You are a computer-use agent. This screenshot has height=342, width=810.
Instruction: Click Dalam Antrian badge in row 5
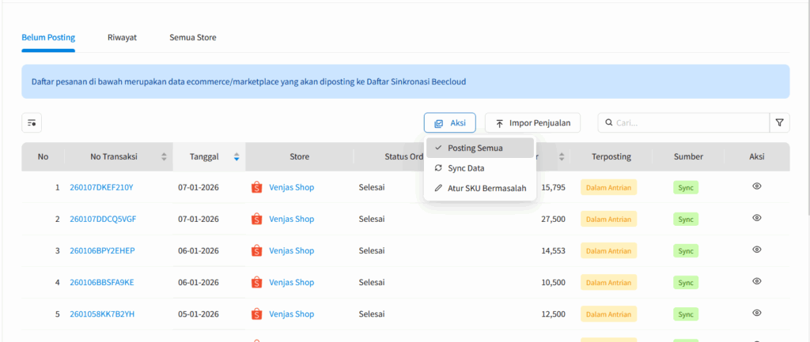(608, 314)
